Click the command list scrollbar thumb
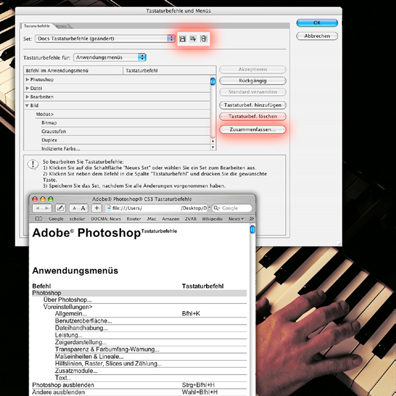396x396 pixels. click(213, 82)
